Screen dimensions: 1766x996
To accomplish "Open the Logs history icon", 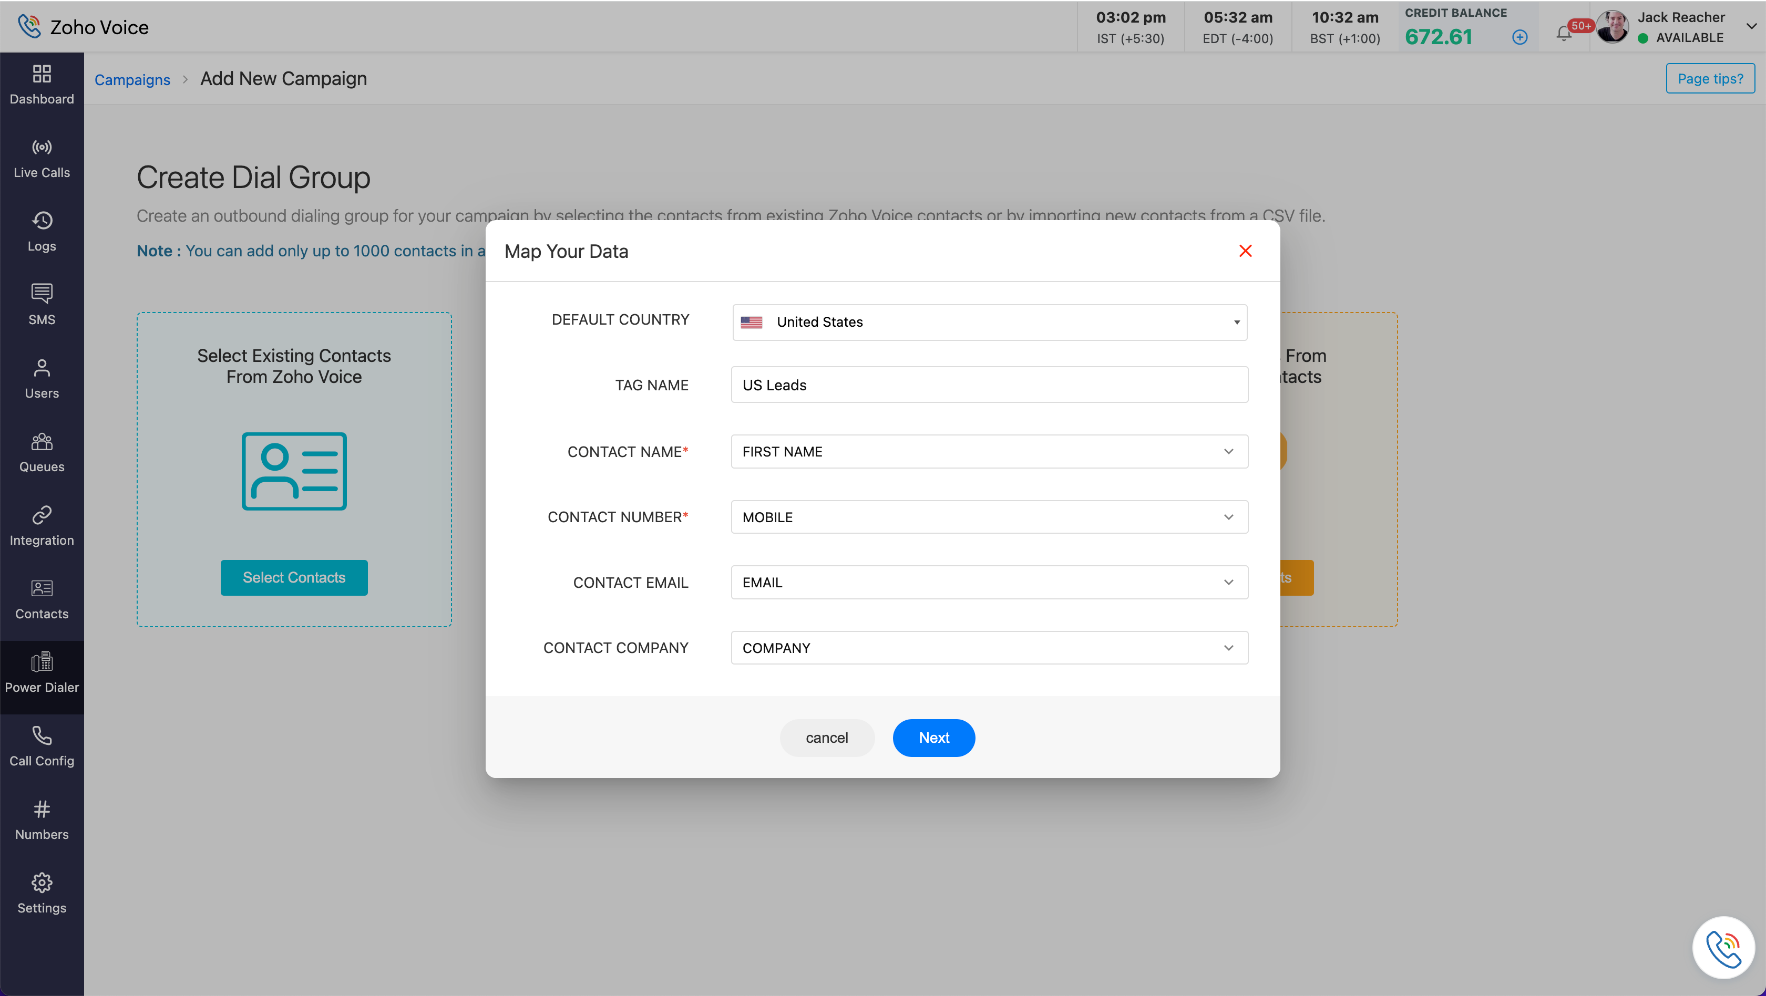I will tap(42, 221).
